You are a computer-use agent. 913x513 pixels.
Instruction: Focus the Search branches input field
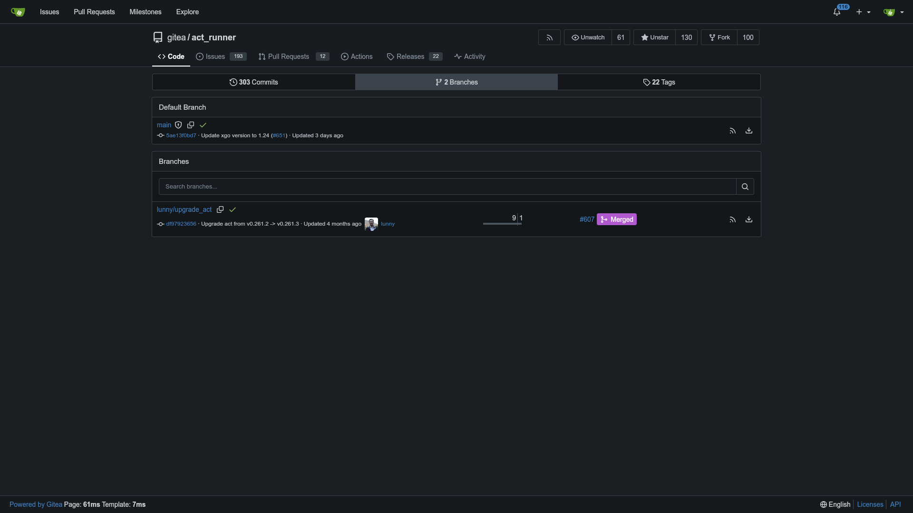click(447, 187)
